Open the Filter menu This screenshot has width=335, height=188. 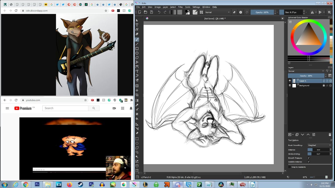pyautogui.click(x=180, y=7)
